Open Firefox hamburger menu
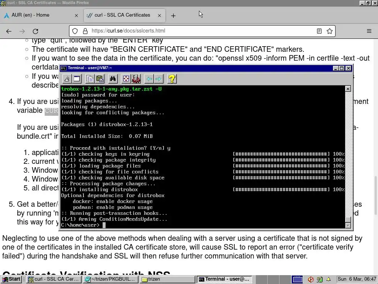Screen dimensions: 378x284 (x=369, y=31)
